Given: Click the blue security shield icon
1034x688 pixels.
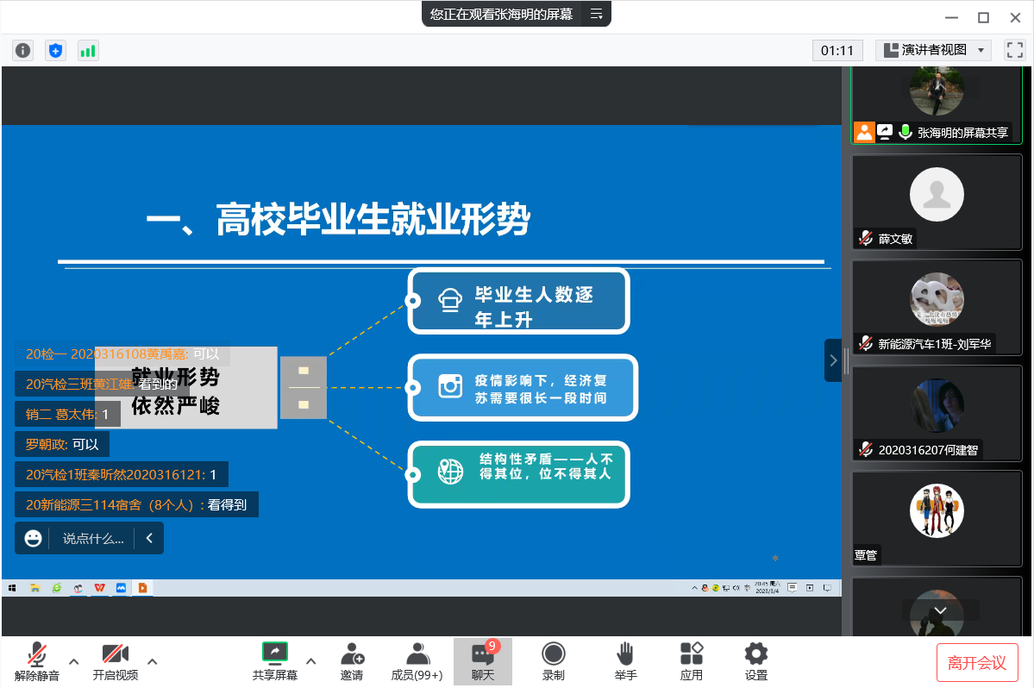Looking at the screenshot, I should [x=55, y=51].
